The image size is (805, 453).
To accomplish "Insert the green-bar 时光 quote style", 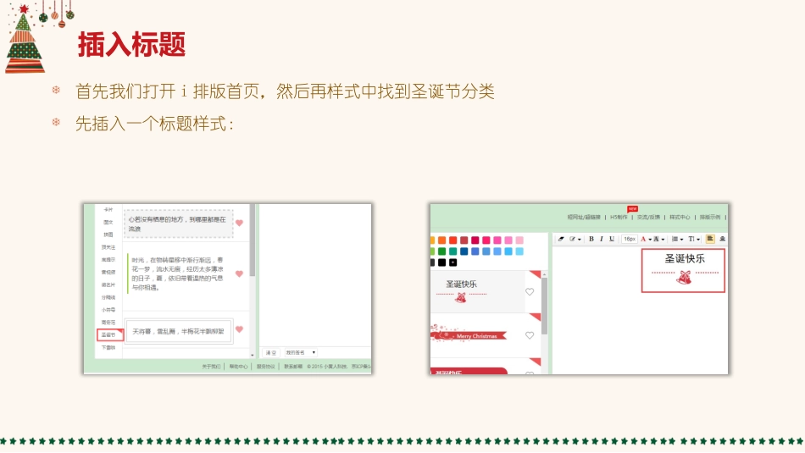I will (176, 274).
